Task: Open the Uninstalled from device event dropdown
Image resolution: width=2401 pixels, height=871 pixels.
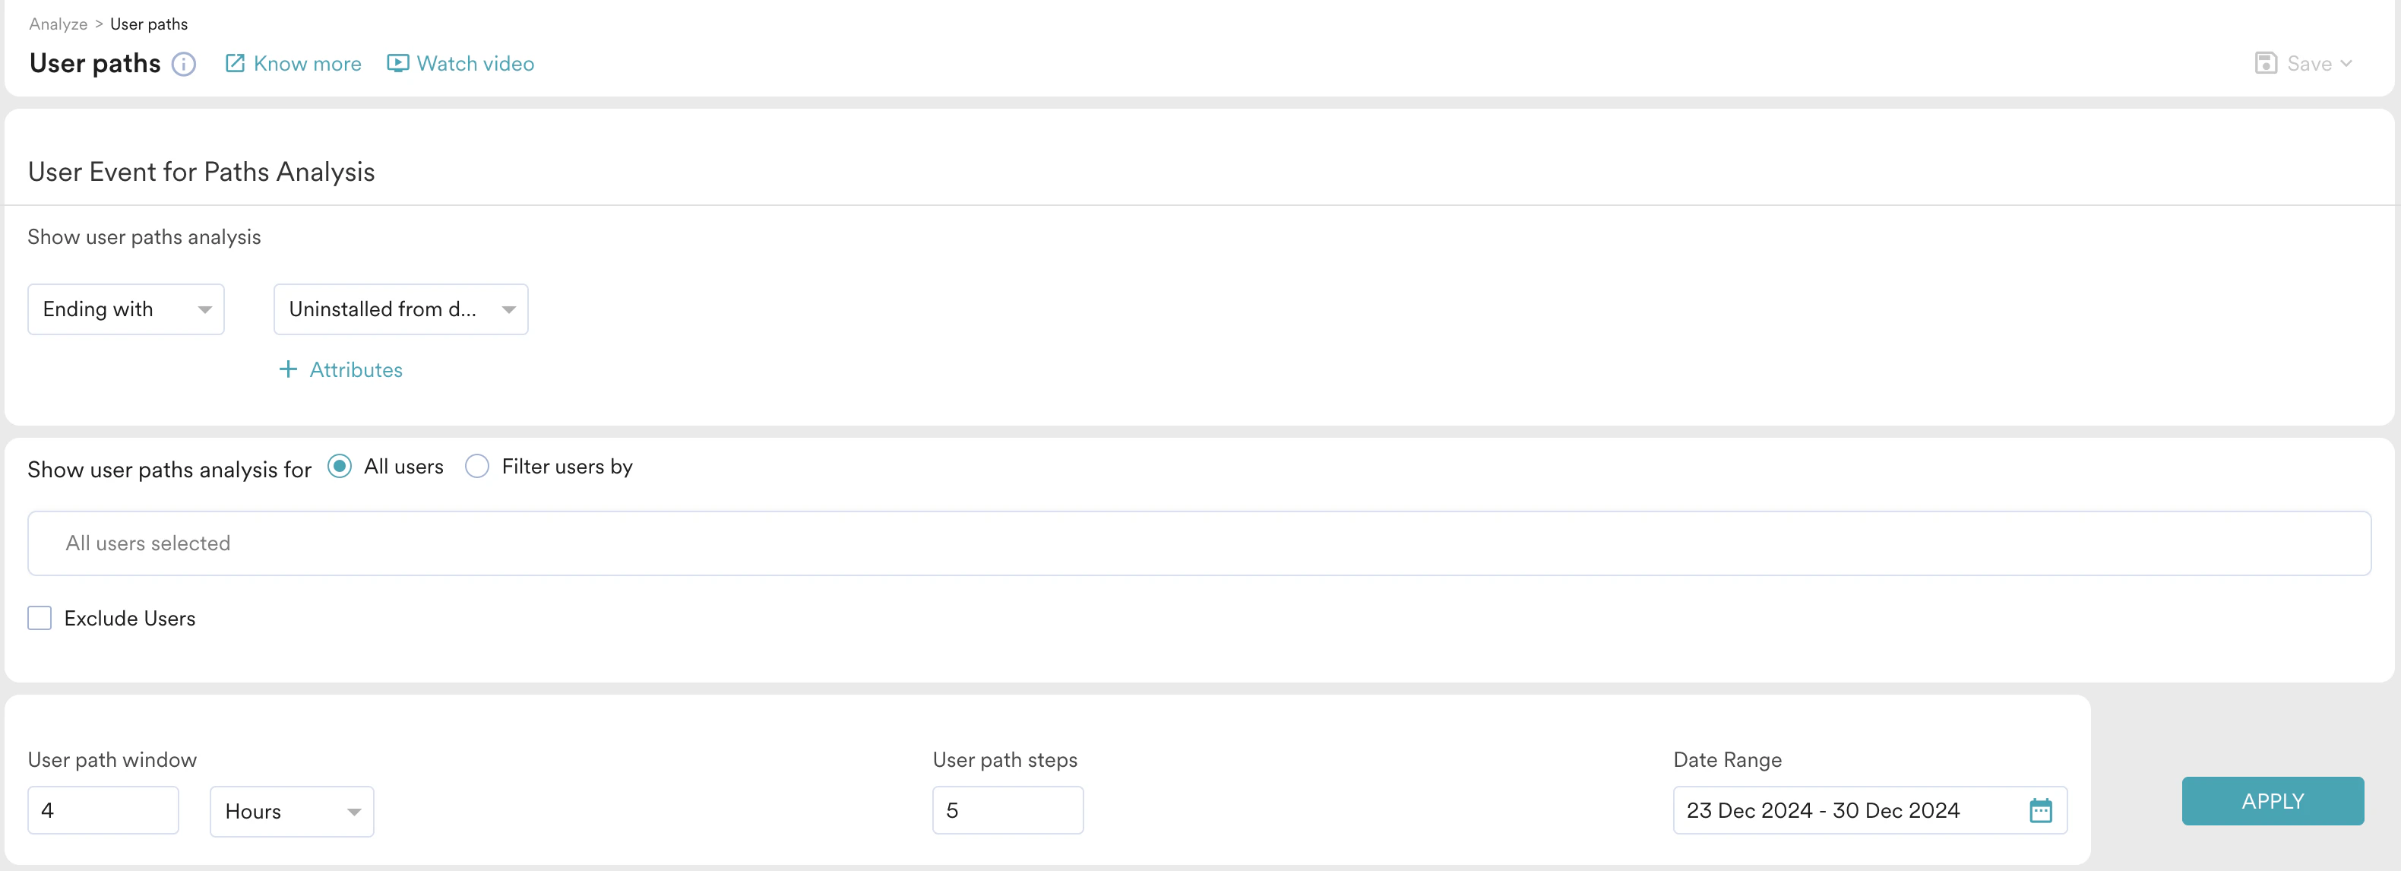Action: [400, 309]
